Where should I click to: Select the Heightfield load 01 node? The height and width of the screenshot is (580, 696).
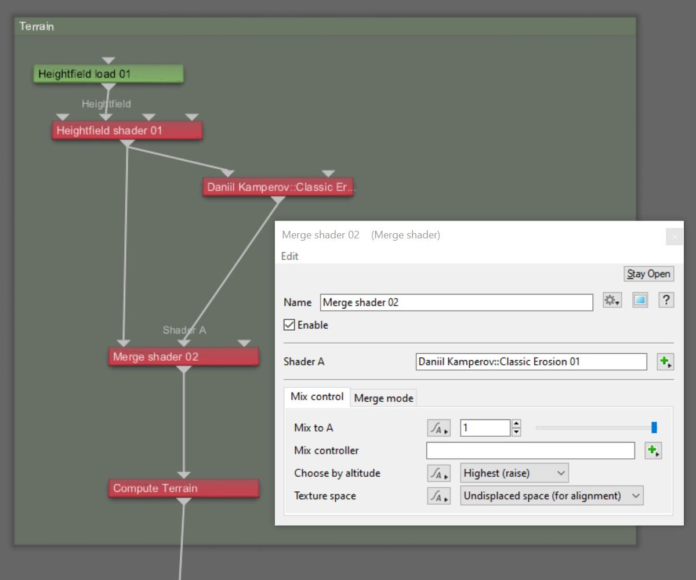108,74
